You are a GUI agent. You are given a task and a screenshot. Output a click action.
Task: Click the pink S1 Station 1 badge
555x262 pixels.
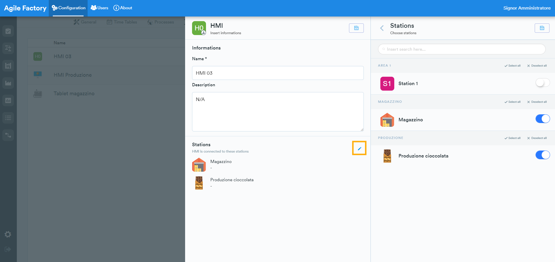click(x=387, y=84)
